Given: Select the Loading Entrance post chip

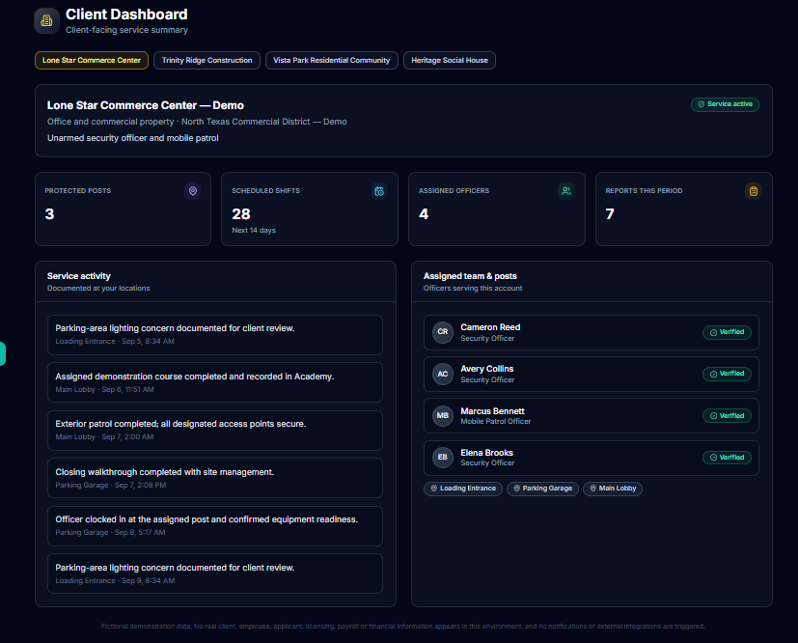Looking at the screenshot, I should (463, 489).
